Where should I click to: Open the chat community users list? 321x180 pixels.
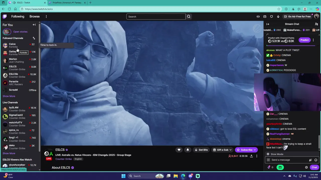point(316,24)
